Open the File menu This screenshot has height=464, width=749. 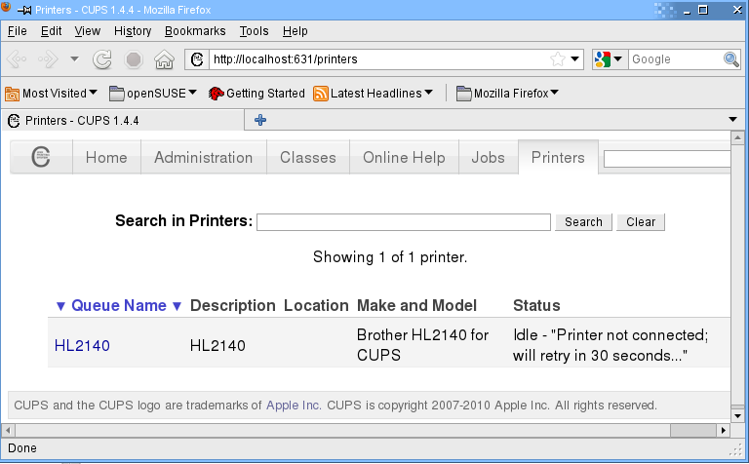[x=18, y=31]
